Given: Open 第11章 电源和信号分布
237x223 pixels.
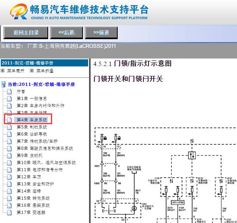Looking at the screenshot, I should (39, 170).
